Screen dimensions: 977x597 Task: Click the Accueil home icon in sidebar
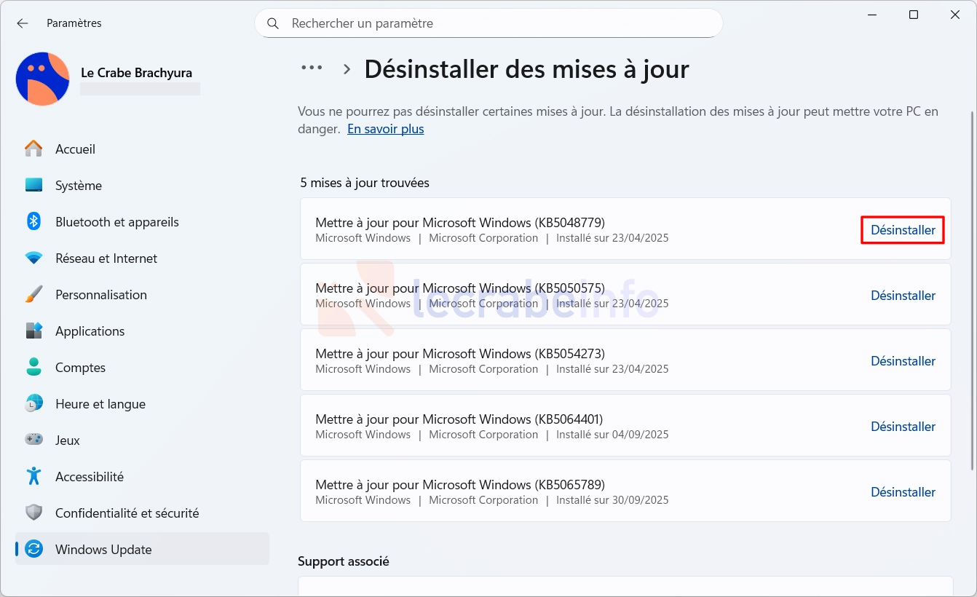pyautogui.click(x=33, y=149)
